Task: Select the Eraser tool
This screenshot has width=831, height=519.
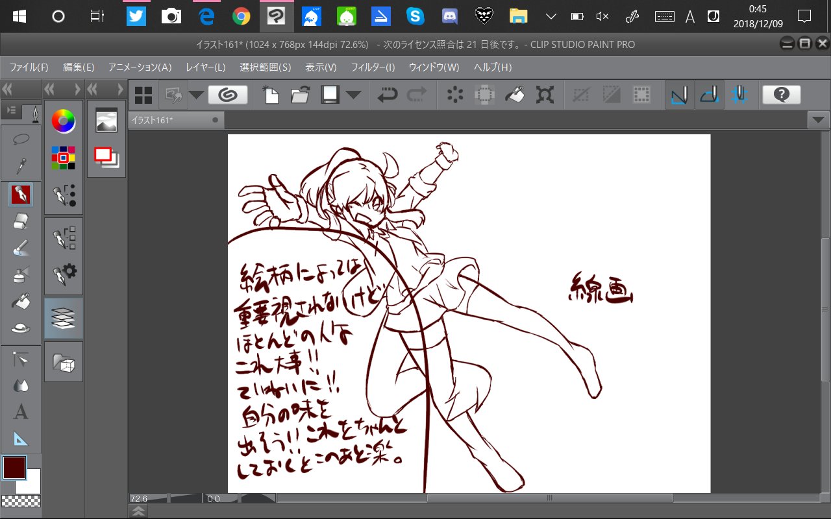Action: coord(21,221)
